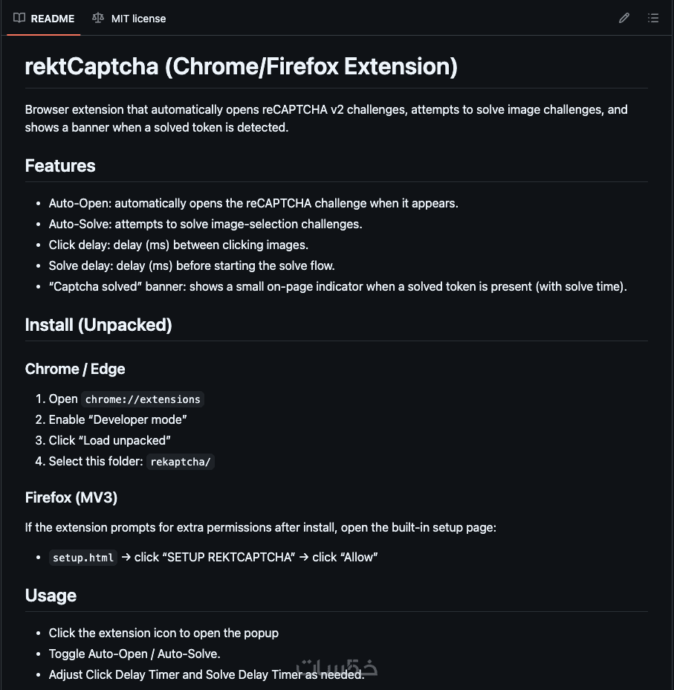
Task: Click the Auto-Open feature bullet text
Action: [253, 203]
